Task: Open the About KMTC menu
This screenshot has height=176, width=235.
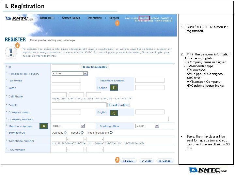Action: (x=47, y=18)
